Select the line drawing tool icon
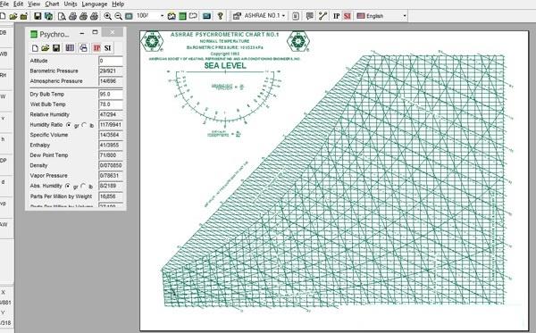Screen dimensions: 536x333 322,16
